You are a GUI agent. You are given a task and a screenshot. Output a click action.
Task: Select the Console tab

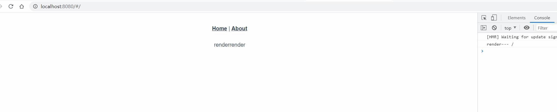pos(542,18)
